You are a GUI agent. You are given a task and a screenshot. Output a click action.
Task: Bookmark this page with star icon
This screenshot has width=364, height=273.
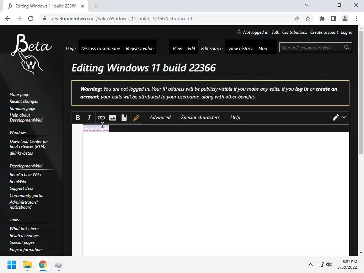(x=308, y=18)
